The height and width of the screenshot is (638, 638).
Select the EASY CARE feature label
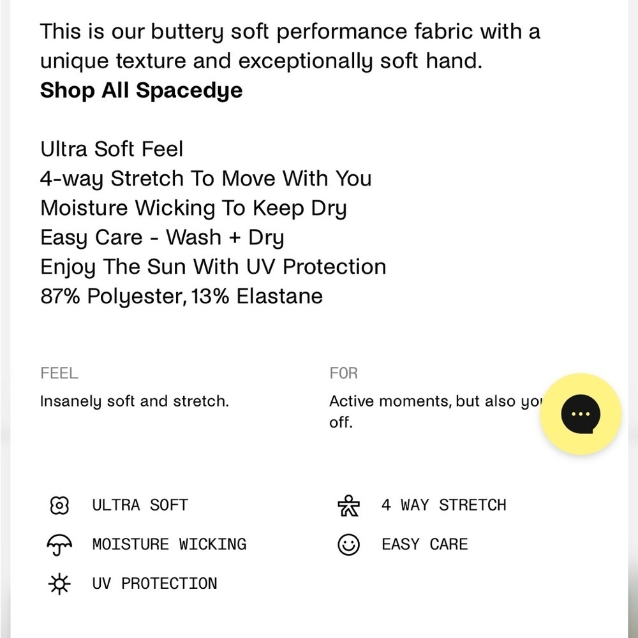pyautogui.click(x=425, y=544)
